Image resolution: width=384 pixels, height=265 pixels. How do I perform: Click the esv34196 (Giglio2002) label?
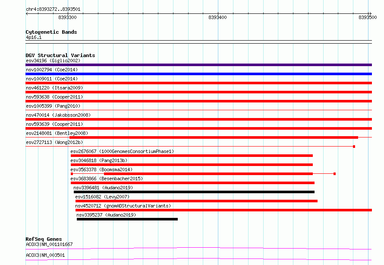53,61
